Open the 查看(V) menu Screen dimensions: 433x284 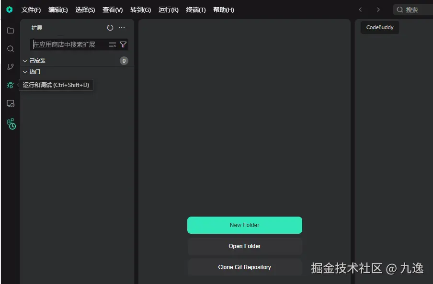pos(113,10)
